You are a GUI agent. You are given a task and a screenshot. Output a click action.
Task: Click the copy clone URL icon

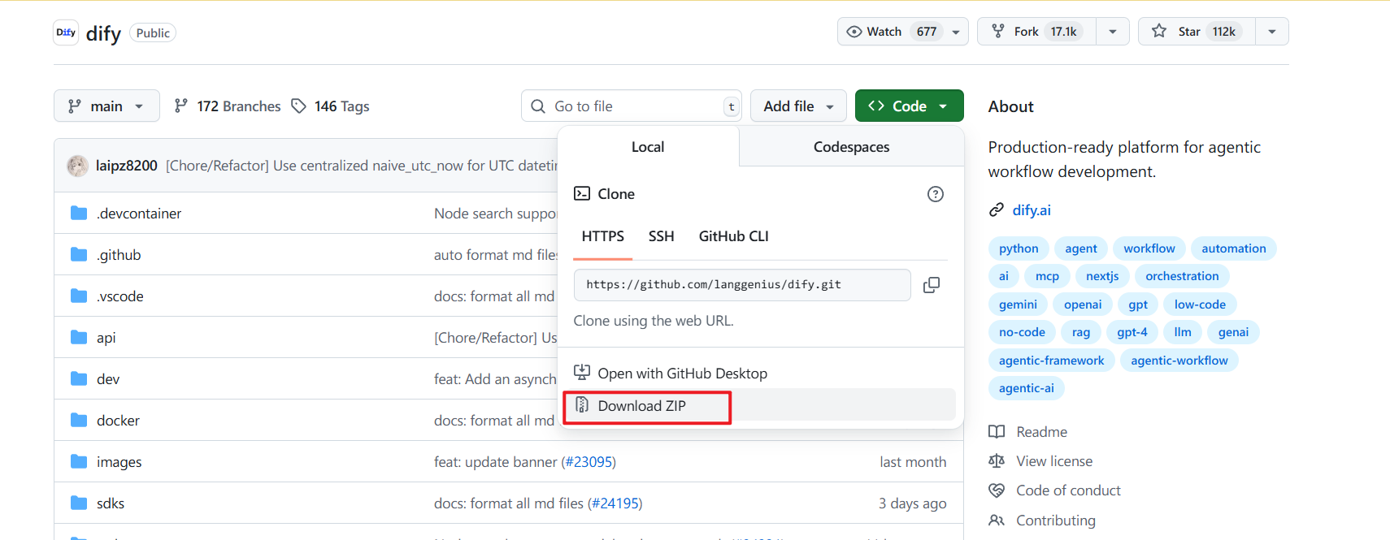click(932, 285)
